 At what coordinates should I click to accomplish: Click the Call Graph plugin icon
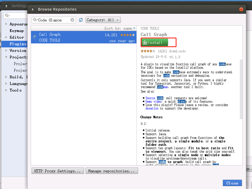35,37
